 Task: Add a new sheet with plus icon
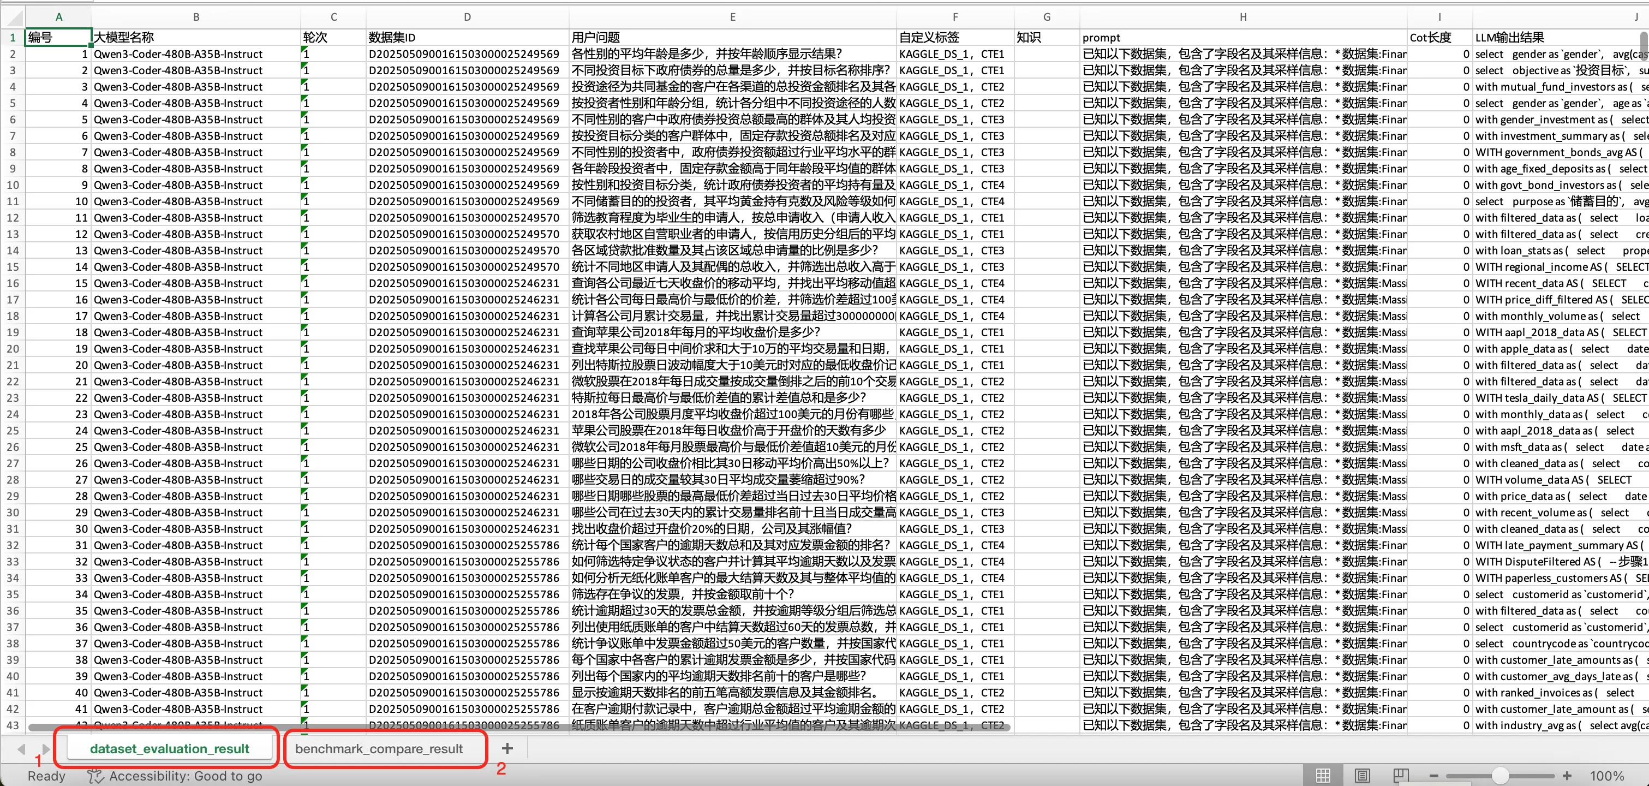[507, 748]
